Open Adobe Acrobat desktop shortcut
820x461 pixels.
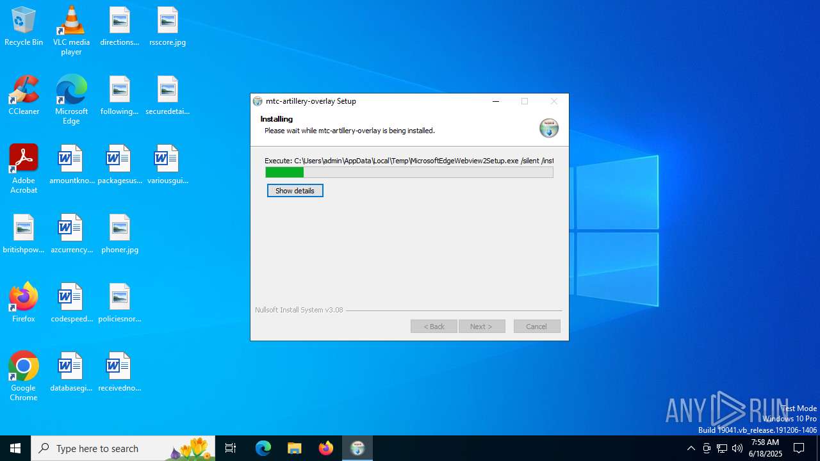point(24,169)
